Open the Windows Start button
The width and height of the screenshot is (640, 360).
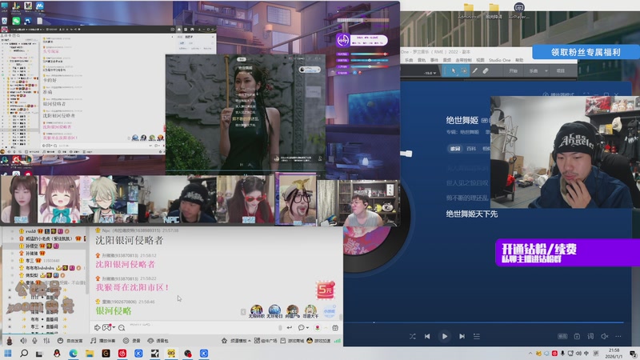7,353
